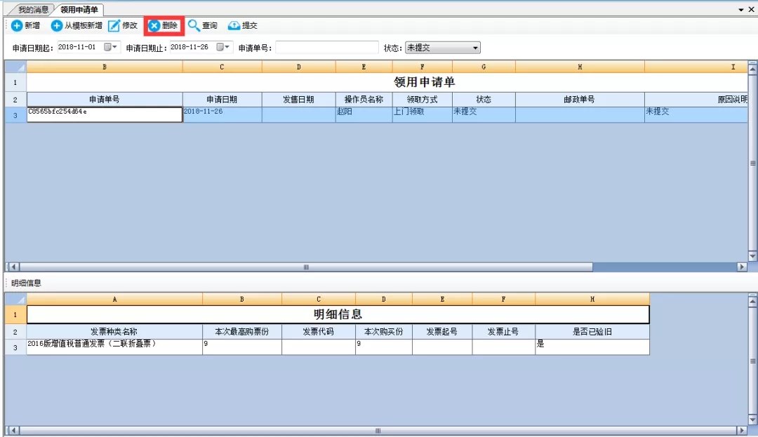Click the 提交 (submit) cloud icon
The width and height of the screenshot is (758, 437).
(x=234, y=26)
